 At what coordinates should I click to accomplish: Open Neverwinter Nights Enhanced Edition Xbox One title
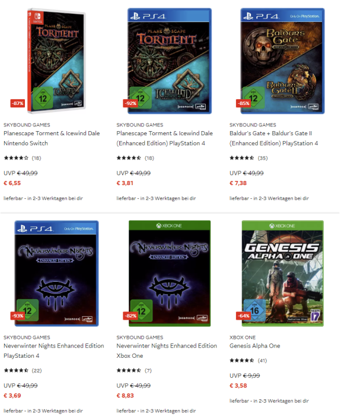(167, 351)
